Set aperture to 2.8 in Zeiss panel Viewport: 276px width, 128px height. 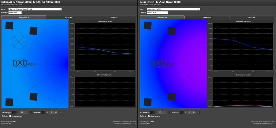click(185, 112)
